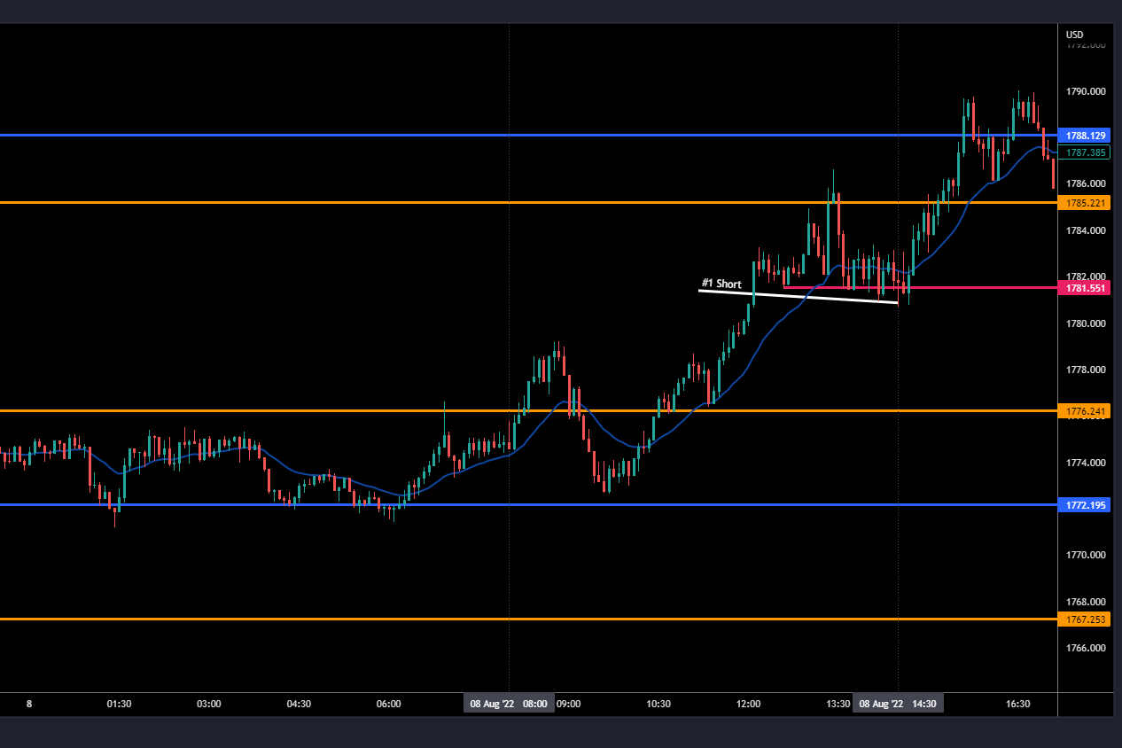Click the blue 1788.129 price label
Viewport: 1122px width, 748px height.
click(x=1085, y=136)
